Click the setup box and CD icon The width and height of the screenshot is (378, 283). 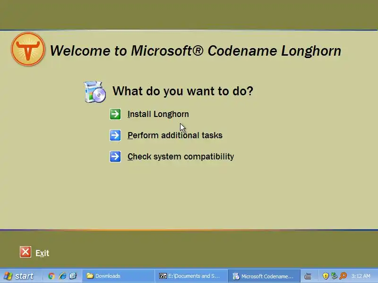(95, 92)
